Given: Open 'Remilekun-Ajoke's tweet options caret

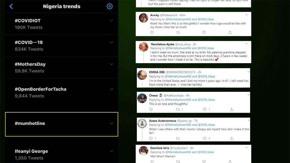Looking at the screenshot, I should [x=246, y=44].
